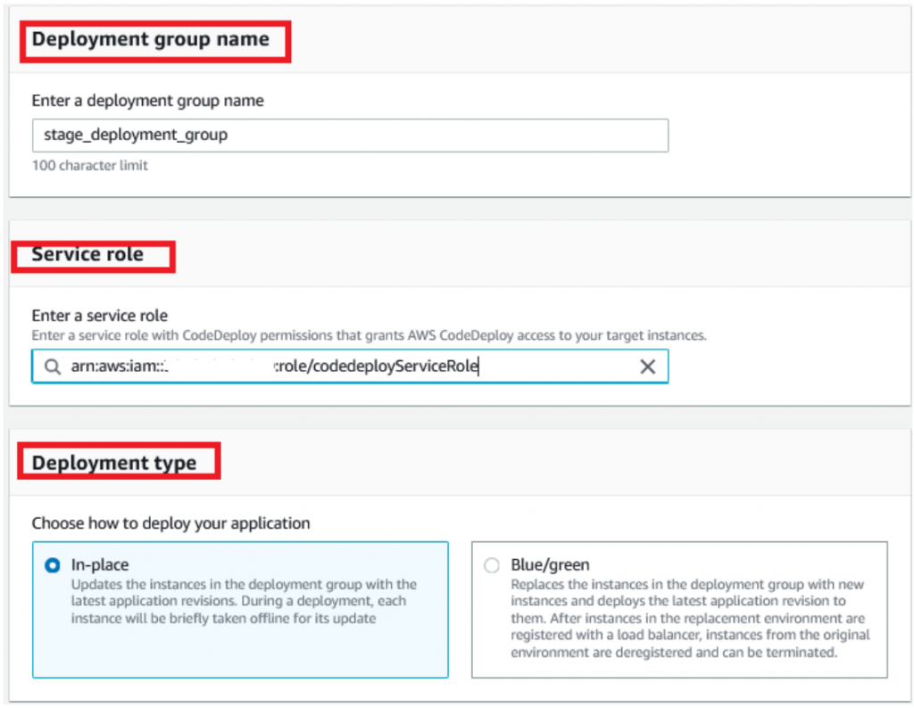Image resolution: width=914 pixels, height=708 pixels.
Task: Click the CodeDeploy permissions description text
Action: (369, 336)
